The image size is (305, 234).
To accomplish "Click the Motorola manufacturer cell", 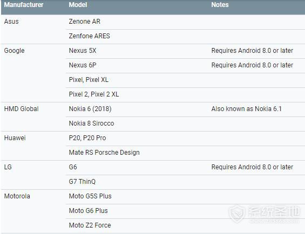I will [x=17, y=196].
